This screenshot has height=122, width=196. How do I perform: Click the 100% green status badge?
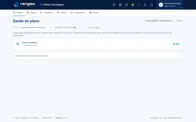(x=176, y=44)
